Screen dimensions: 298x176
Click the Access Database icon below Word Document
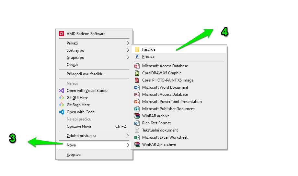(137, 94)
